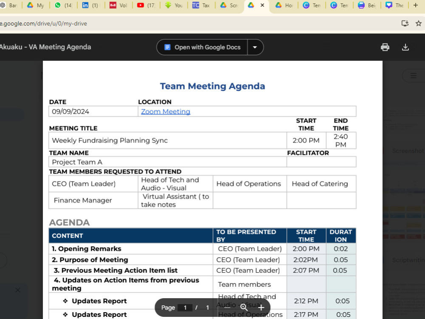Switch to the Tax tab

pyautogui.click(x=201, y=5)
